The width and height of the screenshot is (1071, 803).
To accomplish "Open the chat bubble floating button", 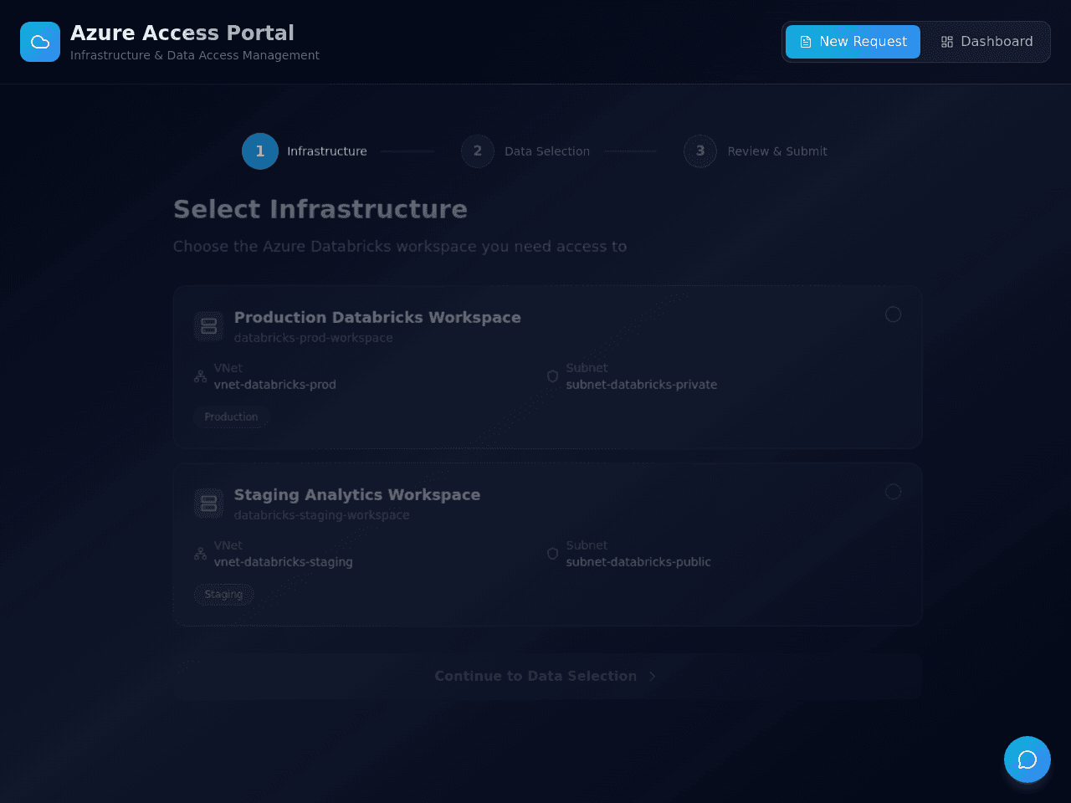I will (1027, 760).
